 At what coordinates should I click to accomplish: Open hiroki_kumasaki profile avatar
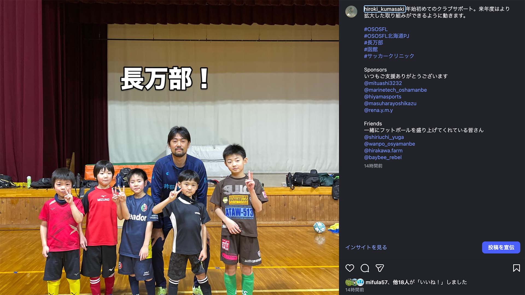coord(351,12)
